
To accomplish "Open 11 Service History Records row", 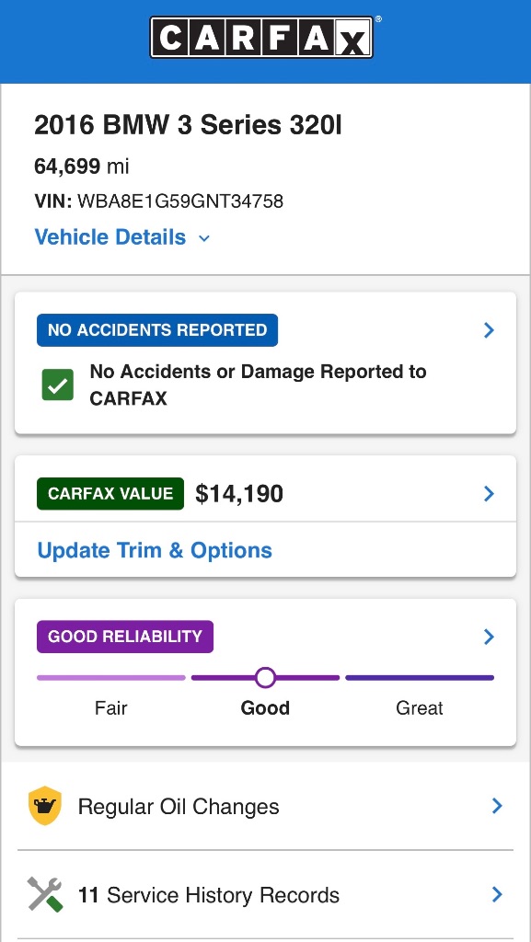I will click(265, 894).
